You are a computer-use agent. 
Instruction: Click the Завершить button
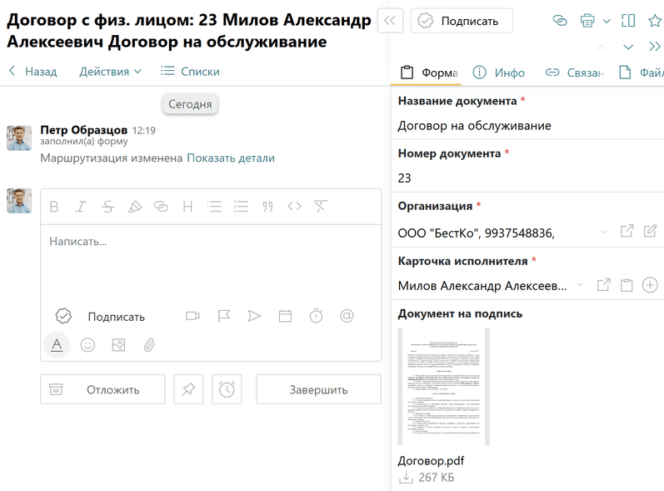click(318, 389)
